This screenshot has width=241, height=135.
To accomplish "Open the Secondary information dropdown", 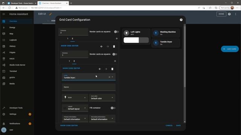I will coord(102,118).
